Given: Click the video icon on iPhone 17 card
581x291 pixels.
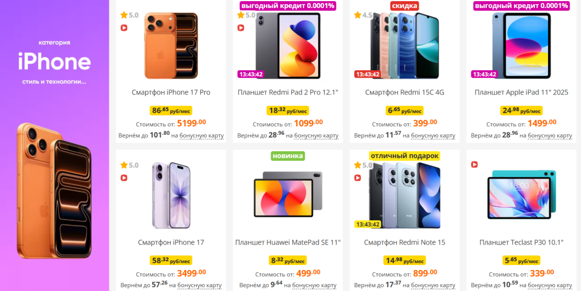Looking at the screenshot, I should coord(124,178).
